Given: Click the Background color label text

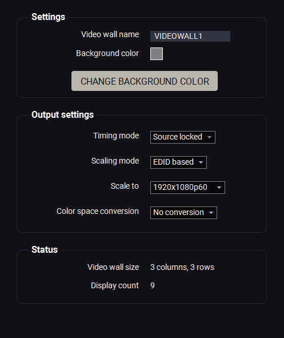Looking at the screenshot, I should 107,53.
